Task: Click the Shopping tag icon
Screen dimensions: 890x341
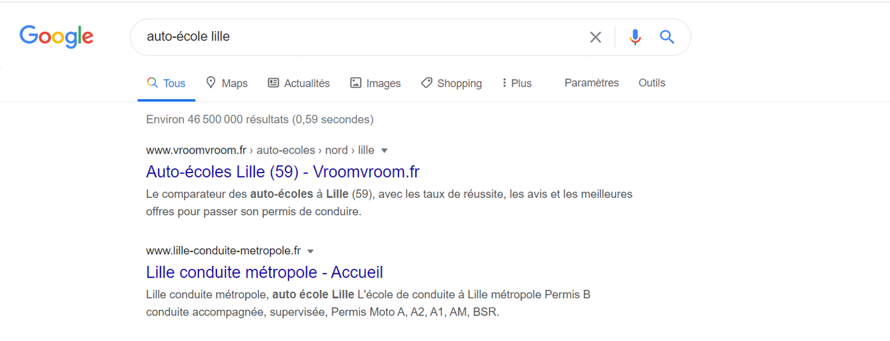Action: tap(427, 83)
